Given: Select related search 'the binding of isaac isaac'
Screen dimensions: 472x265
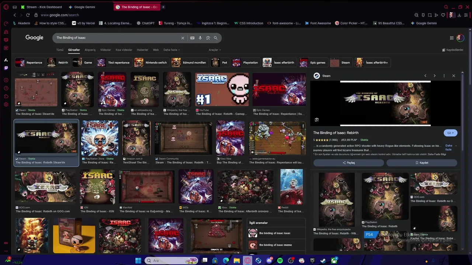Looking at the screenshot, I should (x=277, y=233).
